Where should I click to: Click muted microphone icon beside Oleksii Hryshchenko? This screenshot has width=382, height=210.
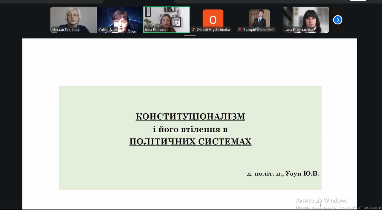point(193,29)
